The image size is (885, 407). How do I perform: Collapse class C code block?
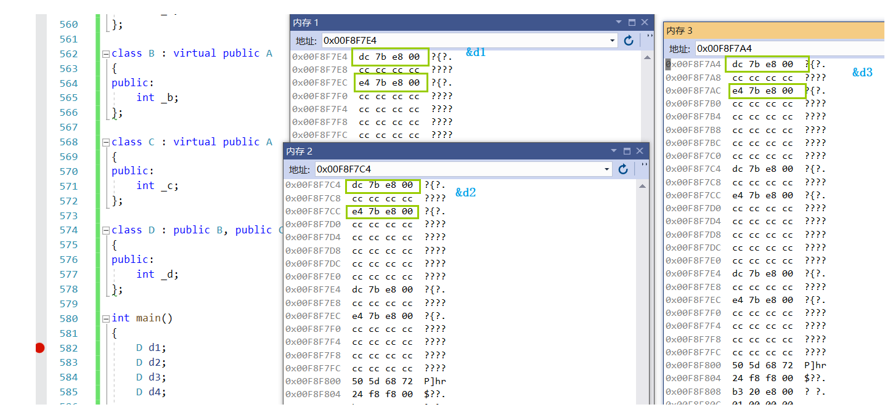pos(106,142)
